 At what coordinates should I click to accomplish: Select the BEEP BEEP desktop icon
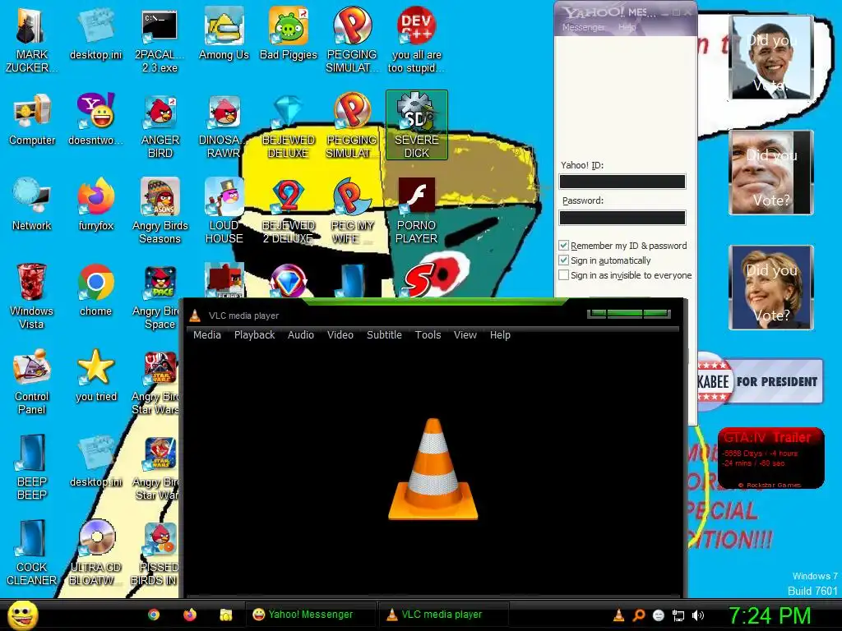[x=32, y=467]
